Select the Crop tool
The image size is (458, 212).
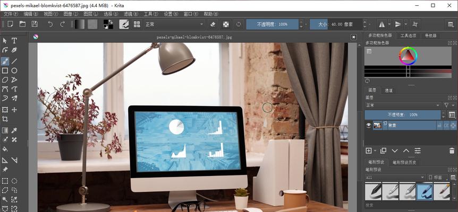5,119
